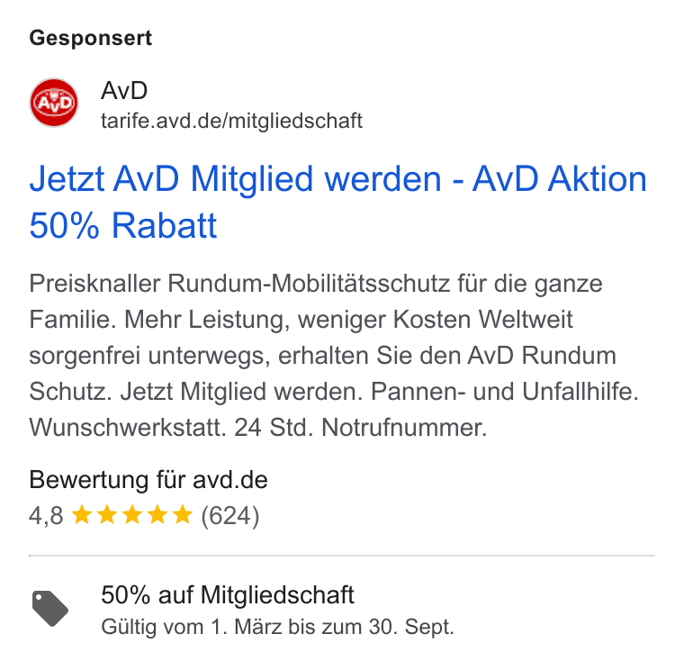Open 'Bewertung für avd.de' rating label
The height and width of the screenshot is (661, 684).
148,480
